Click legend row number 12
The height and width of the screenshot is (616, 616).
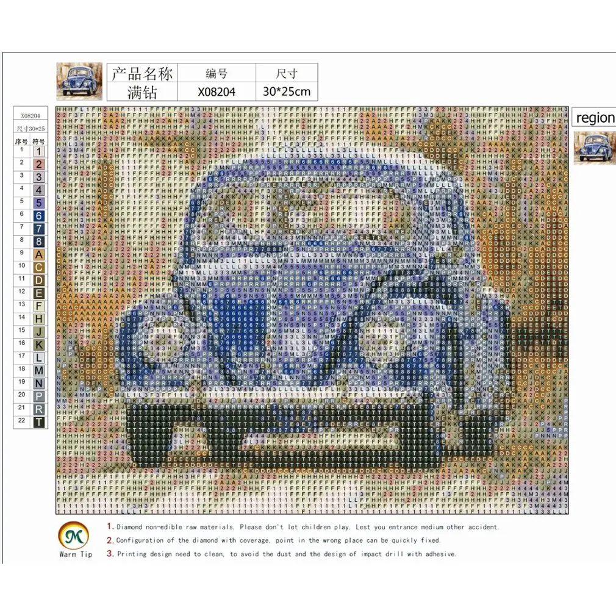coord(21,291)
